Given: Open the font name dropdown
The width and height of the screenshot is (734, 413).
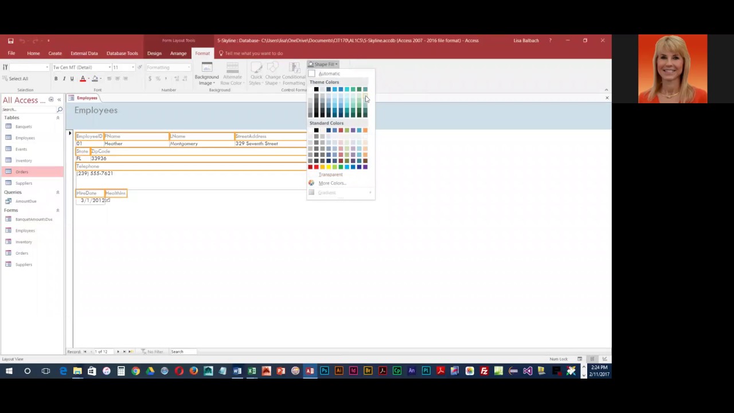Looking at the screenshot, I should (110, 68).
